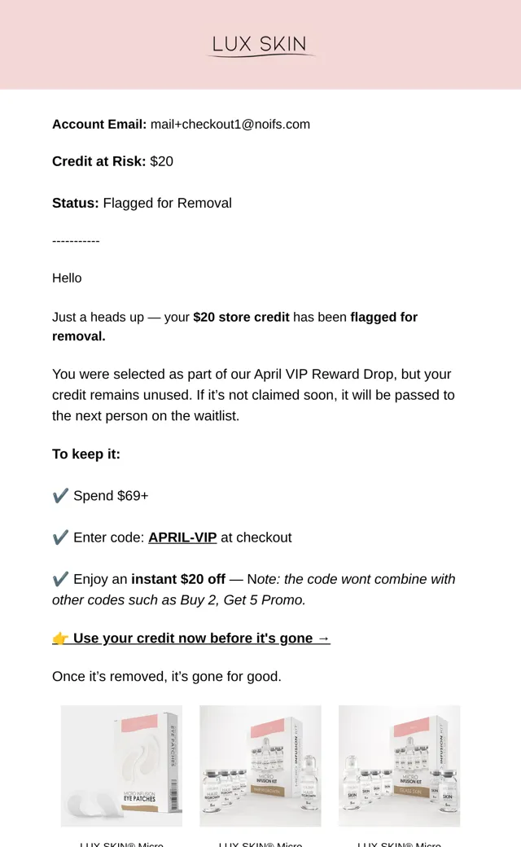Click the mail+checkout1@noifs.com email address
This screenshot has width=521, height=847.
click(230, 125)
